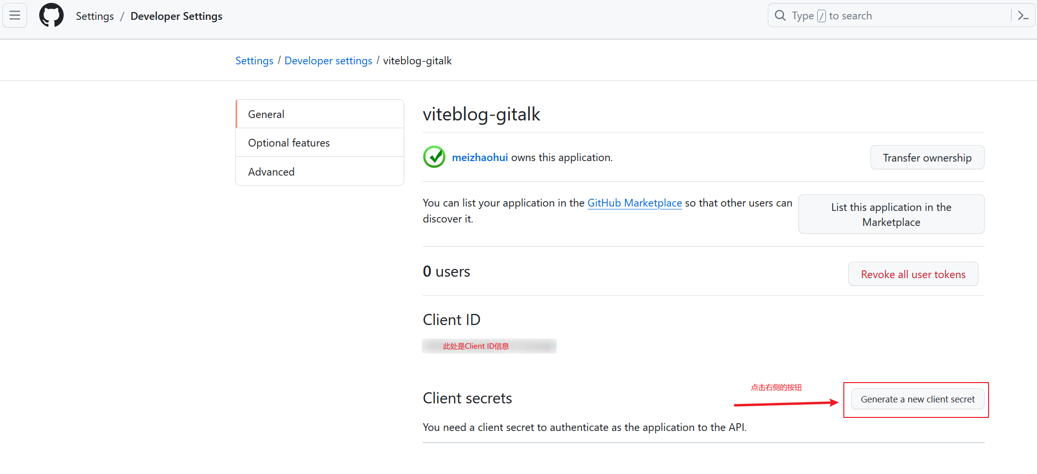
Task: Click Settings in the top header
Action: click(95, 16)
